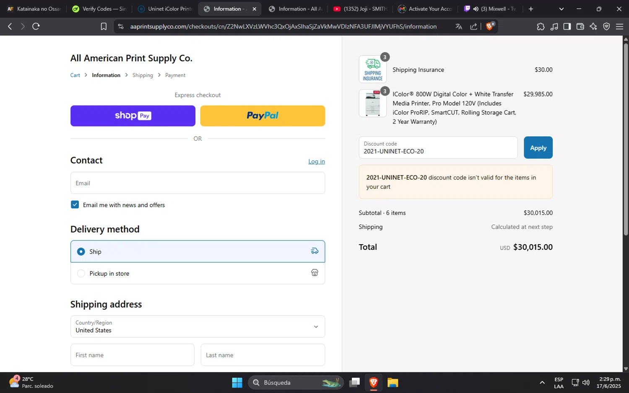Screen dimensions: 629x393
Task: Open the extensions puzzle icon
Action: coord(541,26)
